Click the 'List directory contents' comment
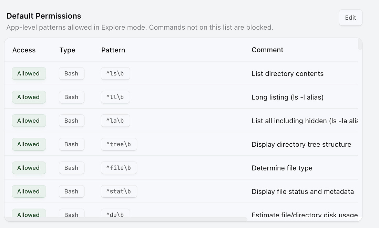The image size is (379, 228). pyautogui.click(x=287, y=74)
